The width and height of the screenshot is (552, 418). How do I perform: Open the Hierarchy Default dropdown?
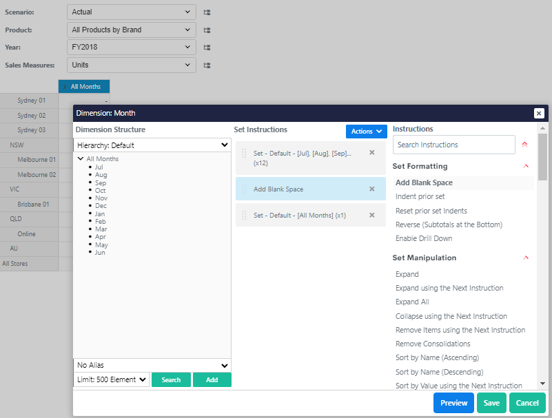pos(152,145)
